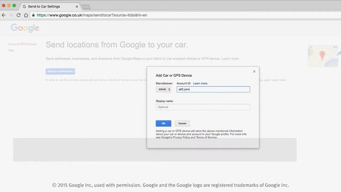Go forward using the browser forward arrow
Viewport: 341px width, 192px height.
[x=11, y=15]
